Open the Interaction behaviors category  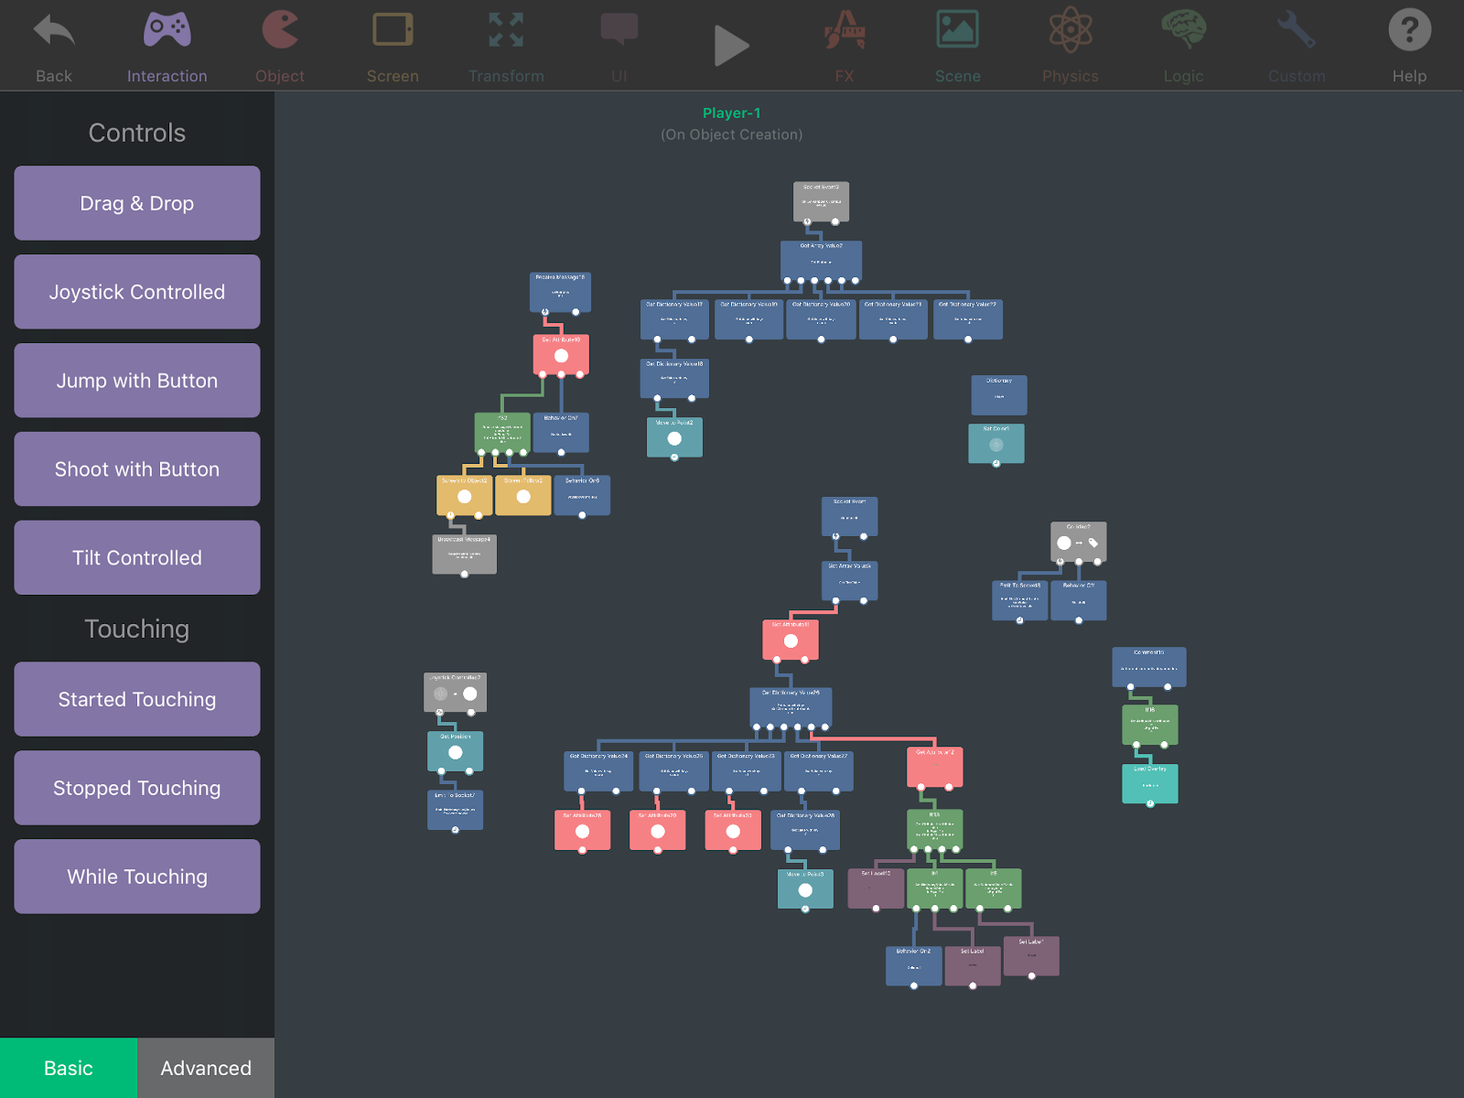pyautogui.click(x=167, y=46)
